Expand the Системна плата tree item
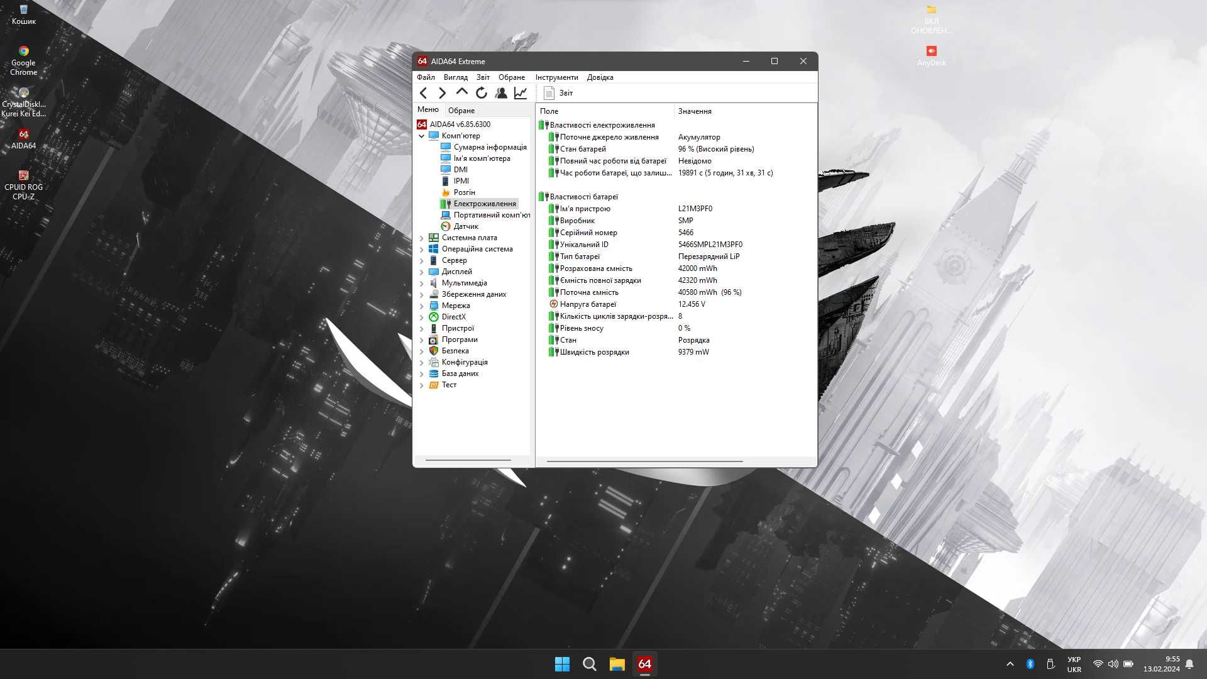The image size is (1207, 679). [x=422, y=237]
